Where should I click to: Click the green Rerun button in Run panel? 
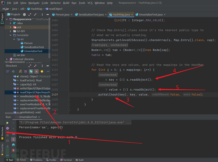click(x=8, y=123)
